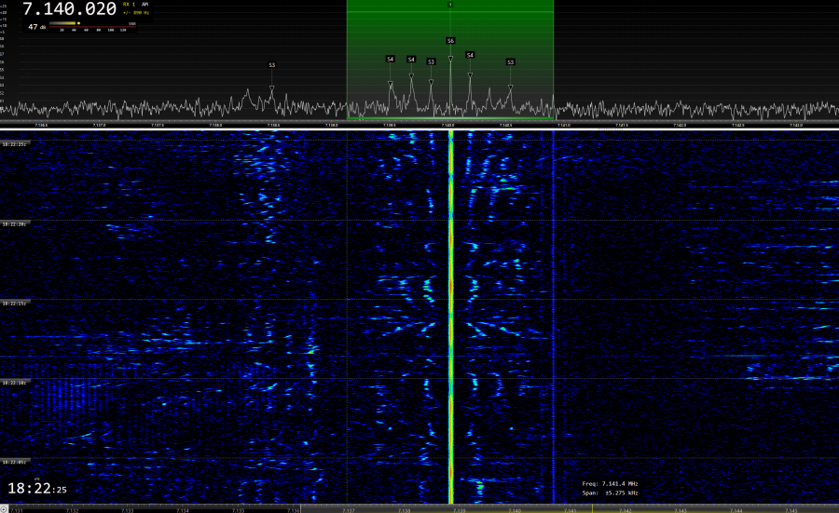This screenshot has height=513, width=839.
Task: Click the receiver 1 label atop the passband
Action: pyautogui.click(x=450, y=5)
